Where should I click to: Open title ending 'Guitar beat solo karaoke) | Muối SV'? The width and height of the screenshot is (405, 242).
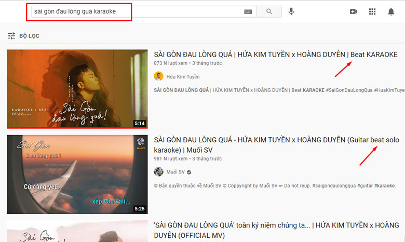point(276,145)
